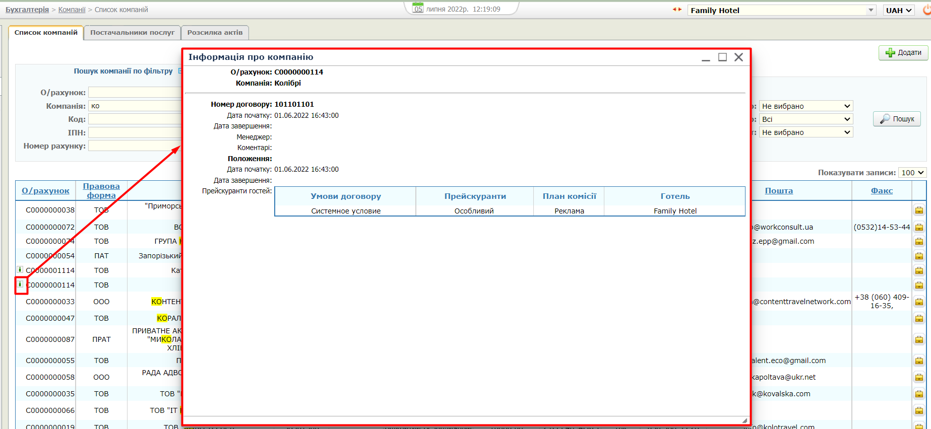Sort the table by Пошта column header

[x=778, y=190]
